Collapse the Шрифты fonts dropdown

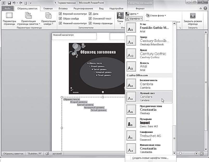tap(134, 18)
